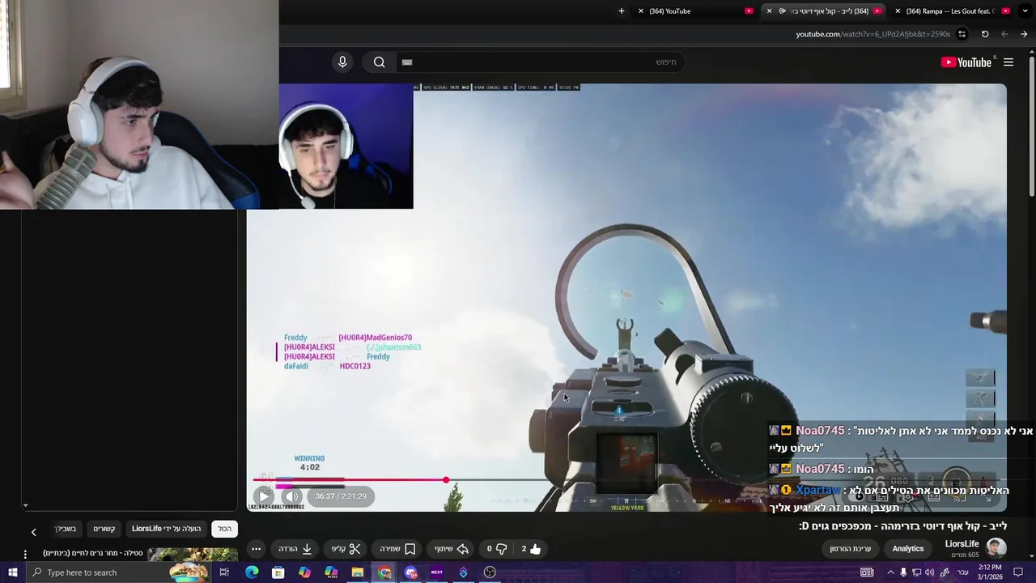Share the video using שיתוף button
Screen dimensions: 1036x583
[x=452, y=549]
